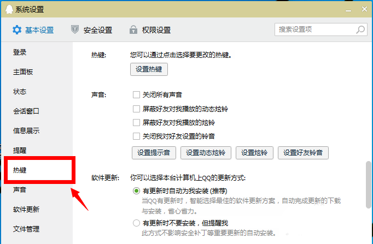Select 登录 in the sidebar
The height and width of the screenshot is (244, 373).
[20, 52]
